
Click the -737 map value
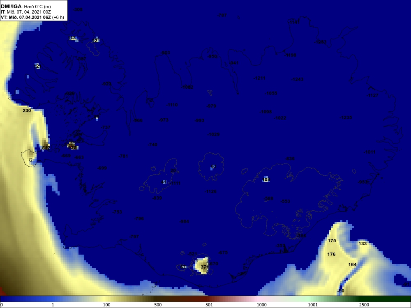click(x=106, y=128)
